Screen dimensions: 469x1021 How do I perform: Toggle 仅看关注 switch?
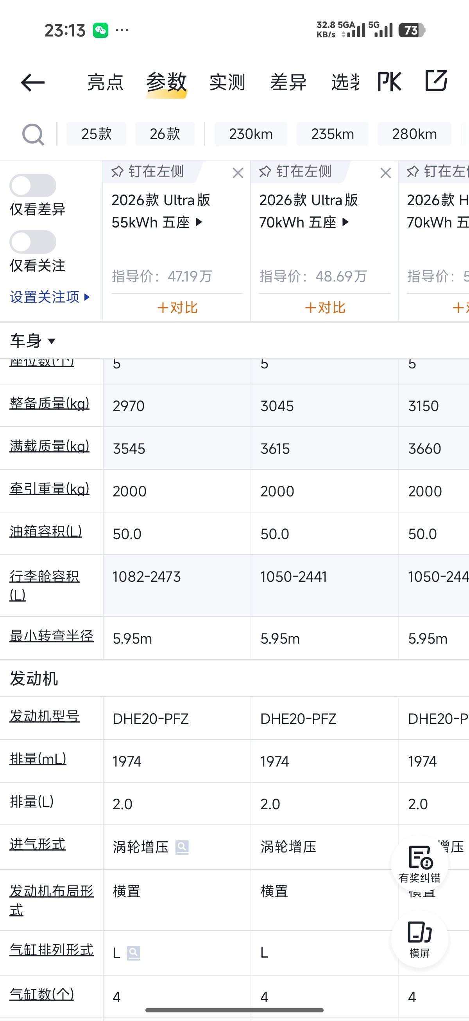pyautogui.click(x=33, y=242)
